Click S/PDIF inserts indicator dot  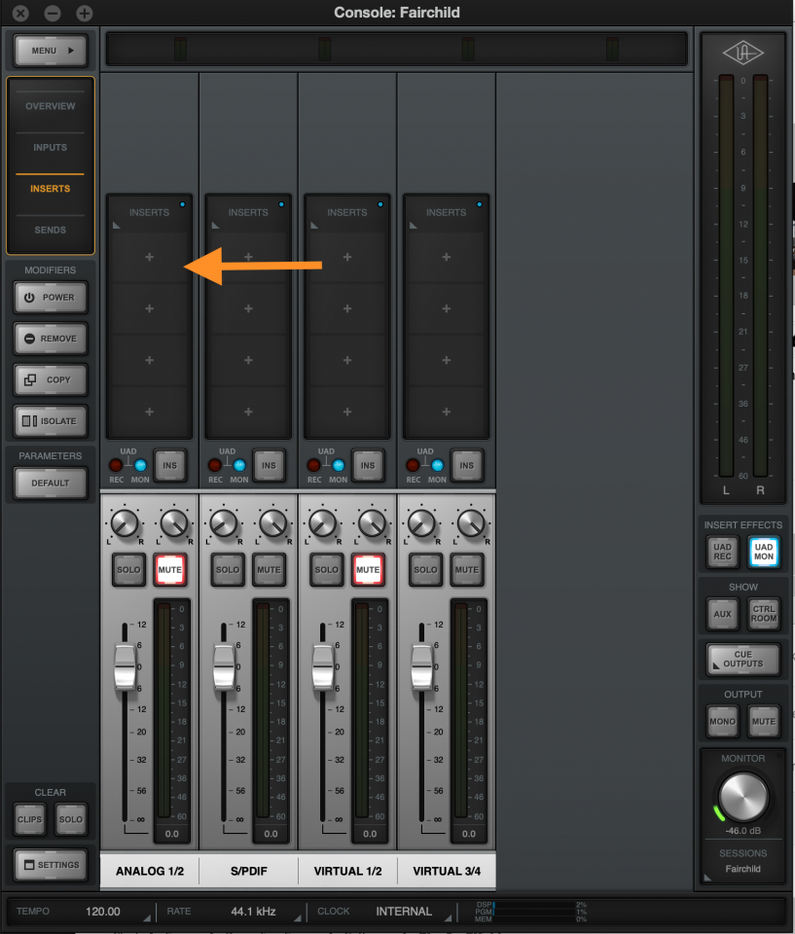pos(281,204)
